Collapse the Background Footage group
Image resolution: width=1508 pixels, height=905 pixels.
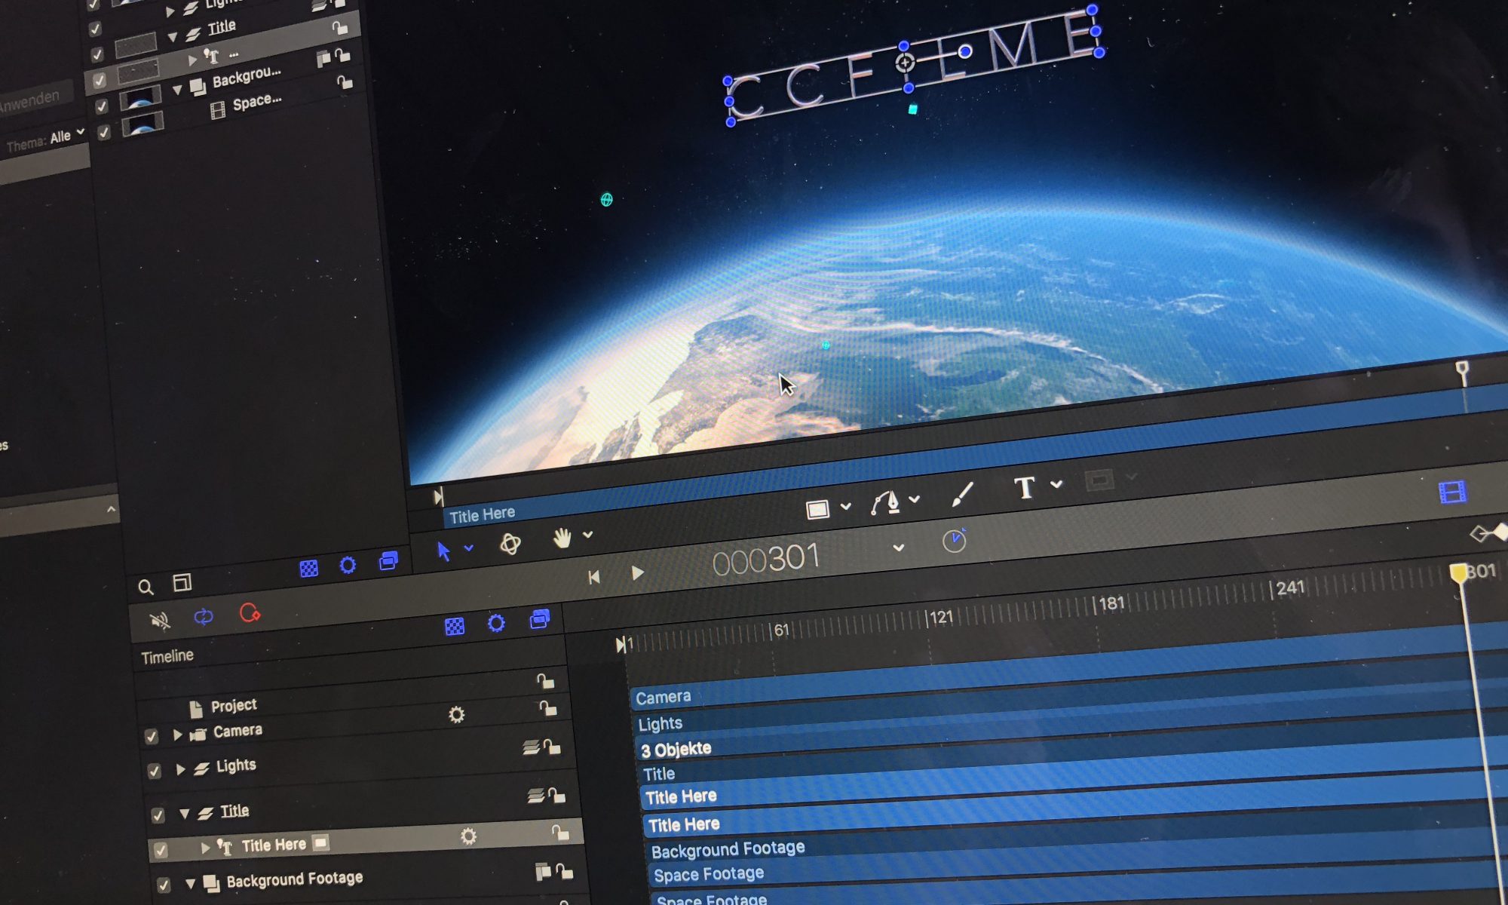click(191, 883)
